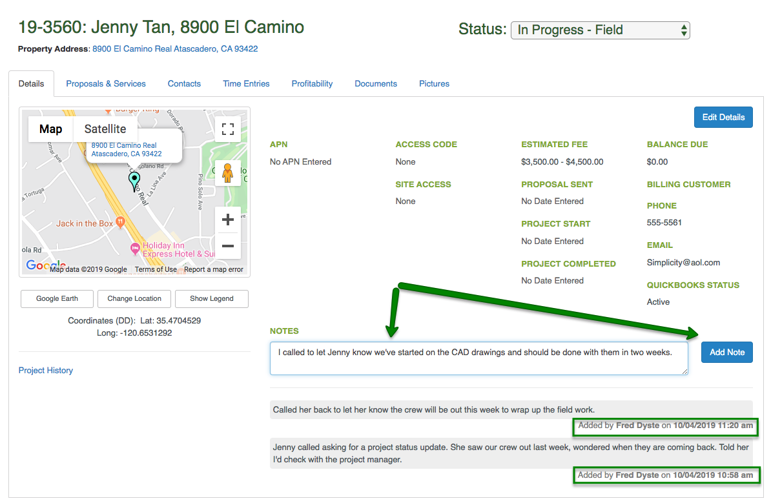Viewport: 771px width, 503px height.
Task: Click into the Notes text field
Action: tap(479, 358)
